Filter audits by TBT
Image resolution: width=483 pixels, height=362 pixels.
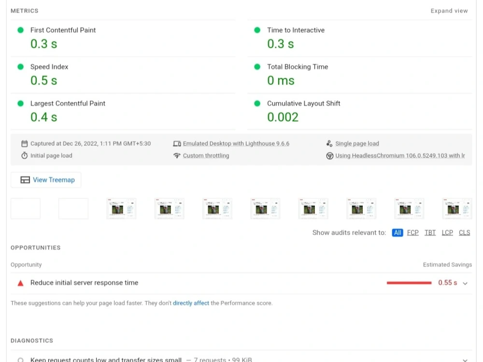pyautogui.click(x=430, y=233)
